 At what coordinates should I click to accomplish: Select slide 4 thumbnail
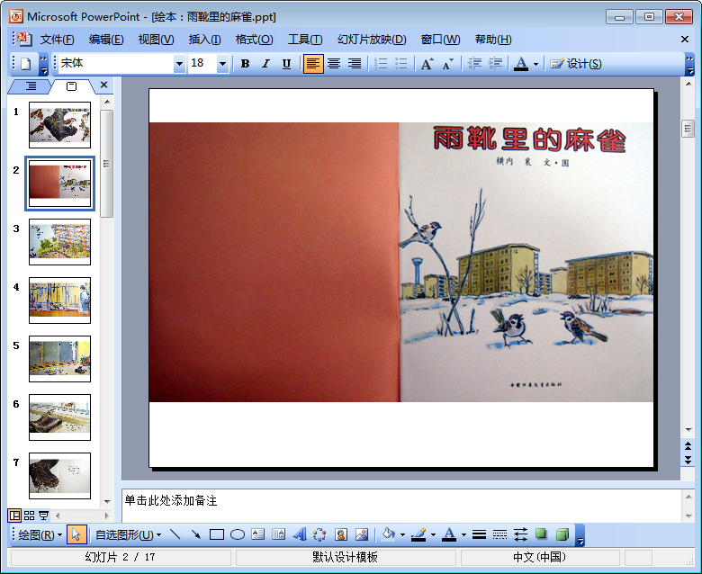point(59,300)
